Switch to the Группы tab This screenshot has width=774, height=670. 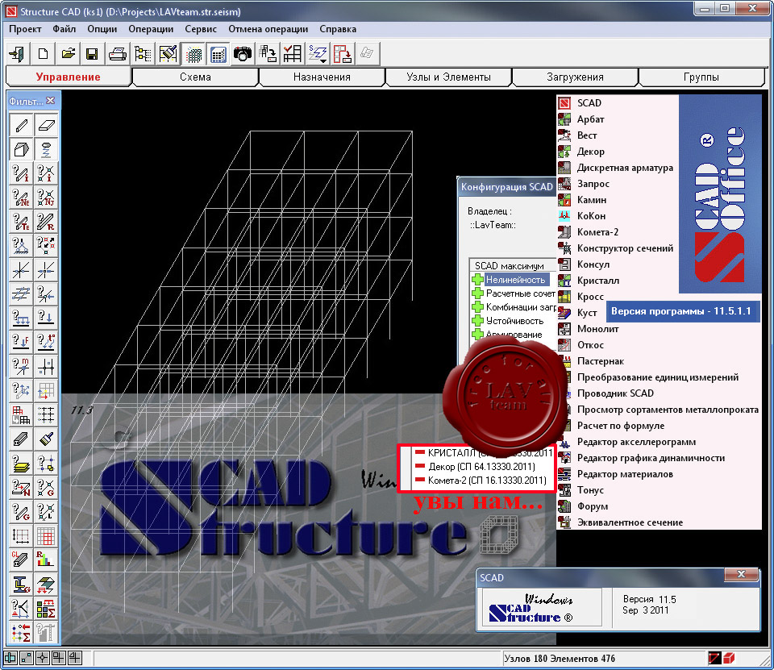(x=701, y=77)
